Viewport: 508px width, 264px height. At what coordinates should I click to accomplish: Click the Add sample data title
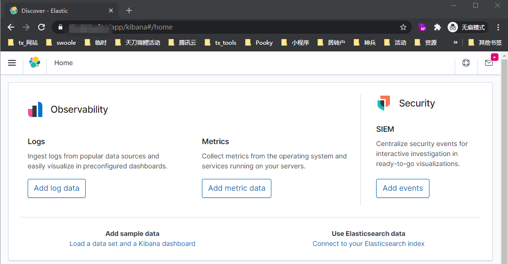pos(132,234)
